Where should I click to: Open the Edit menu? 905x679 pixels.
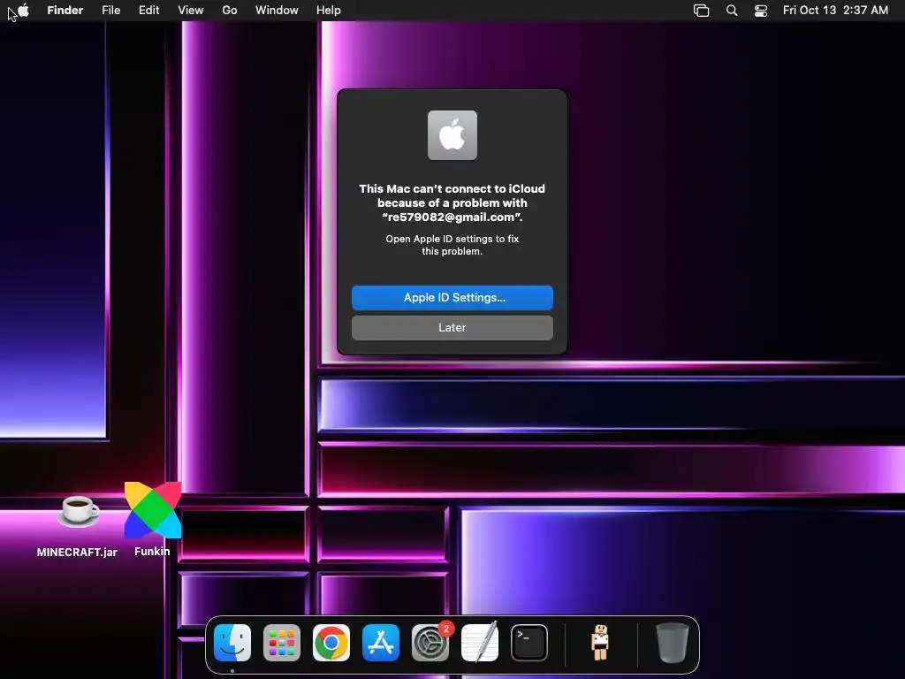pos(148,11)
